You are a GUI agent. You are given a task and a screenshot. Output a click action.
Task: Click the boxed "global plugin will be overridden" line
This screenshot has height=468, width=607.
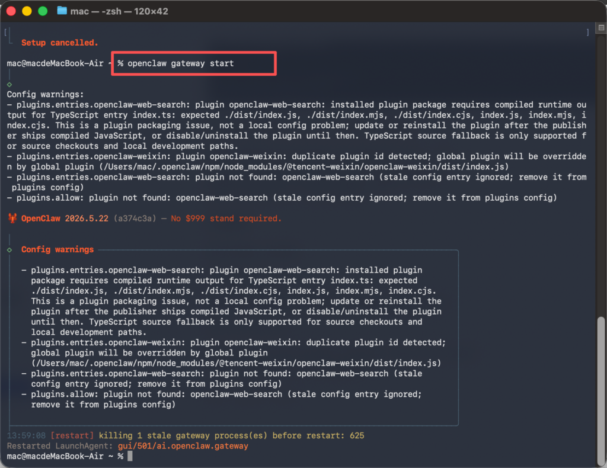point(149,353)
